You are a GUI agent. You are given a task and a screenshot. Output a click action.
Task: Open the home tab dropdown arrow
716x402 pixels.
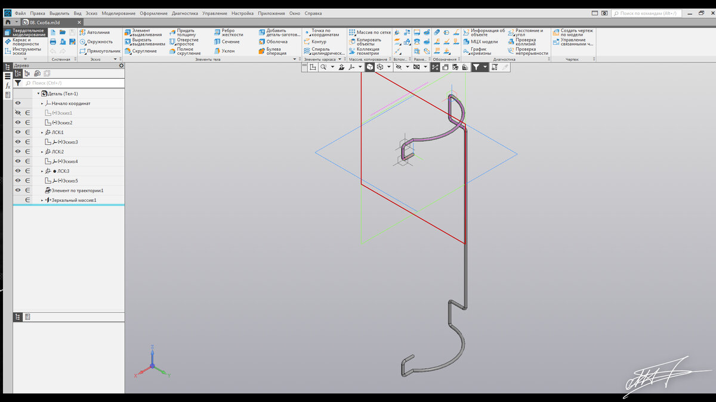17,22
